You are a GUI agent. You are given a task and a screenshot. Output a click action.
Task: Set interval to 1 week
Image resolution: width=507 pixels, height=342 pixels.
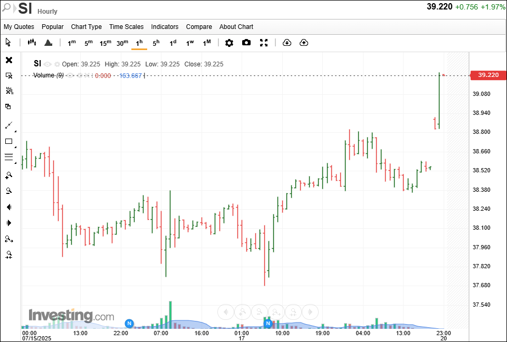pyautogui.click(x=190, y=43)
